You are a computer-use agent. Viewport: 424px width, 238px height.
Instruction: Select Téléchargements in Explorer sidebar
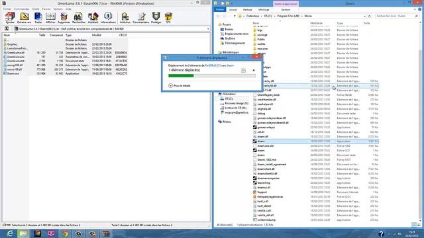coord(235,43)
